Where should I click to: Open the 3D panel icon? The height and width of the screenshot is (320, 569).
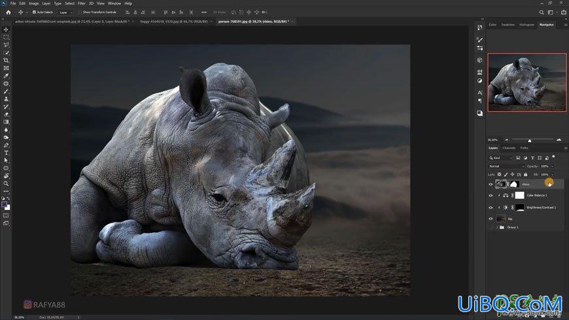pos(480,60)
